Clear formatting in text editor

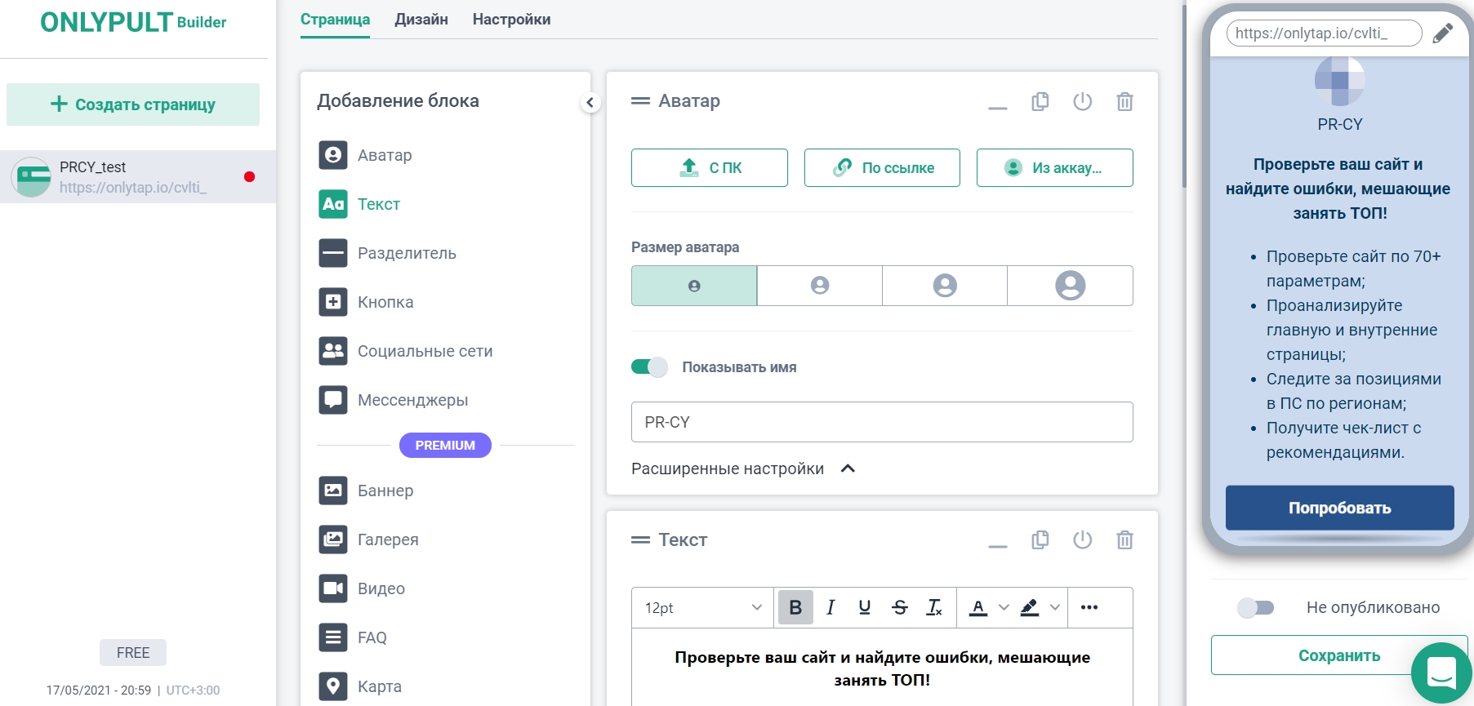click(x=934, y=607)
